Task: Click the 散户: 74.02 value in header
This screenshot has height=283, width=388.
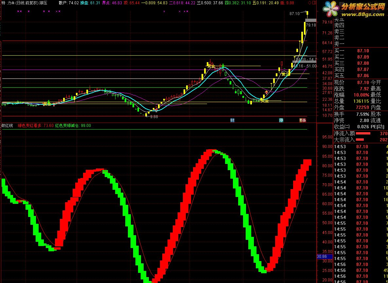Action: (x=69, y=3)
